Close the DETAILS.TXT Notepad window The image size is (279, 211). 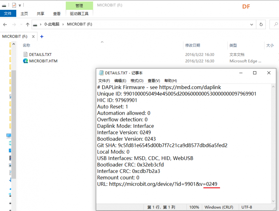click(x=269, y=73)
